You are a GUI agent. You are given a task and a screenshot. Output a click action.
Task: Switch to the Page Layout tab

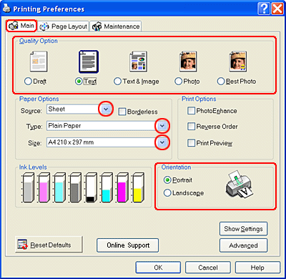click(x=64, y=26)
